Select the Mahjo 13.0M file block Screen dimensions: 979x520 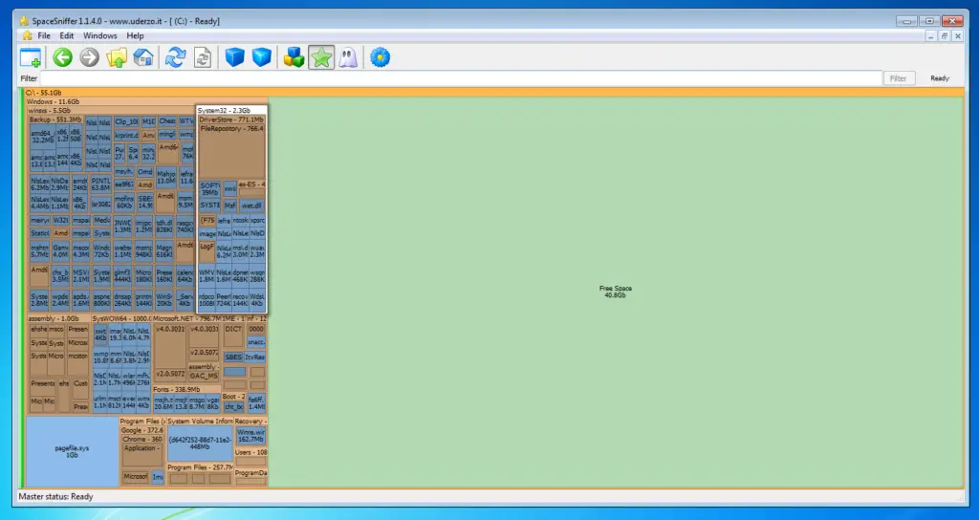point(166,177)
